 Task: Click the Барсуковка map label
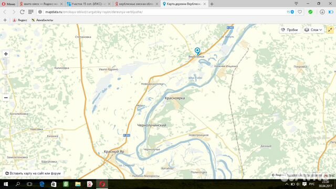[49, 162]
